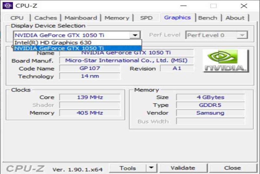This screenshot has width=260, height=174.
Task: Open the Perf Level 0 dropdown
Action: pyautogui.click(x=216, y=35)
